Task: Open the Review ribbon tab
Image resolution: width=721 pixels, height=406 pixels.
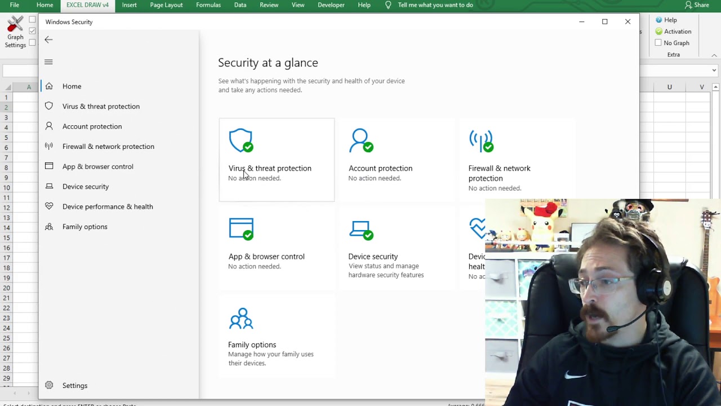Action: pyautogui.click(x=269, y=5)
